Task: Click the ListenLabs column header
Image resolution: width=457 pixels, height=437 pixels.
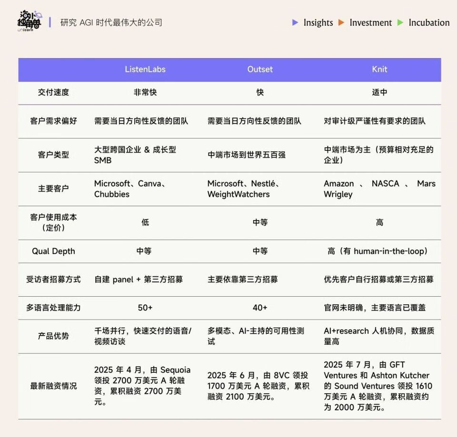Action: click(x=145, y=69)
